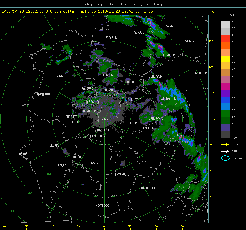Pick the magenta dBZ legend swatch
246x230 pixels.
click(225, 86)
